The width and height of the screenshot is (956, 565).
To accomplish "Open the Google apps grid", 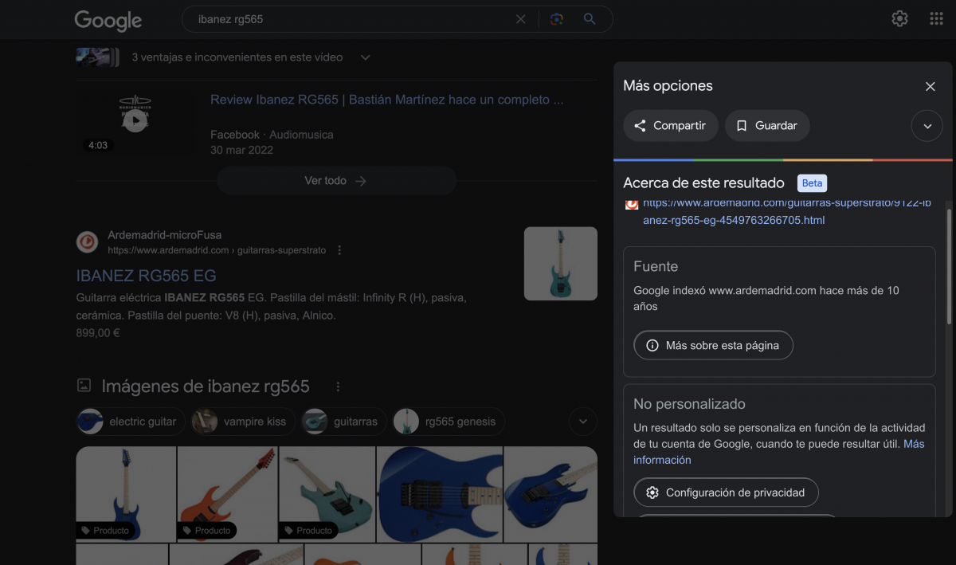I will click(936, 19).
